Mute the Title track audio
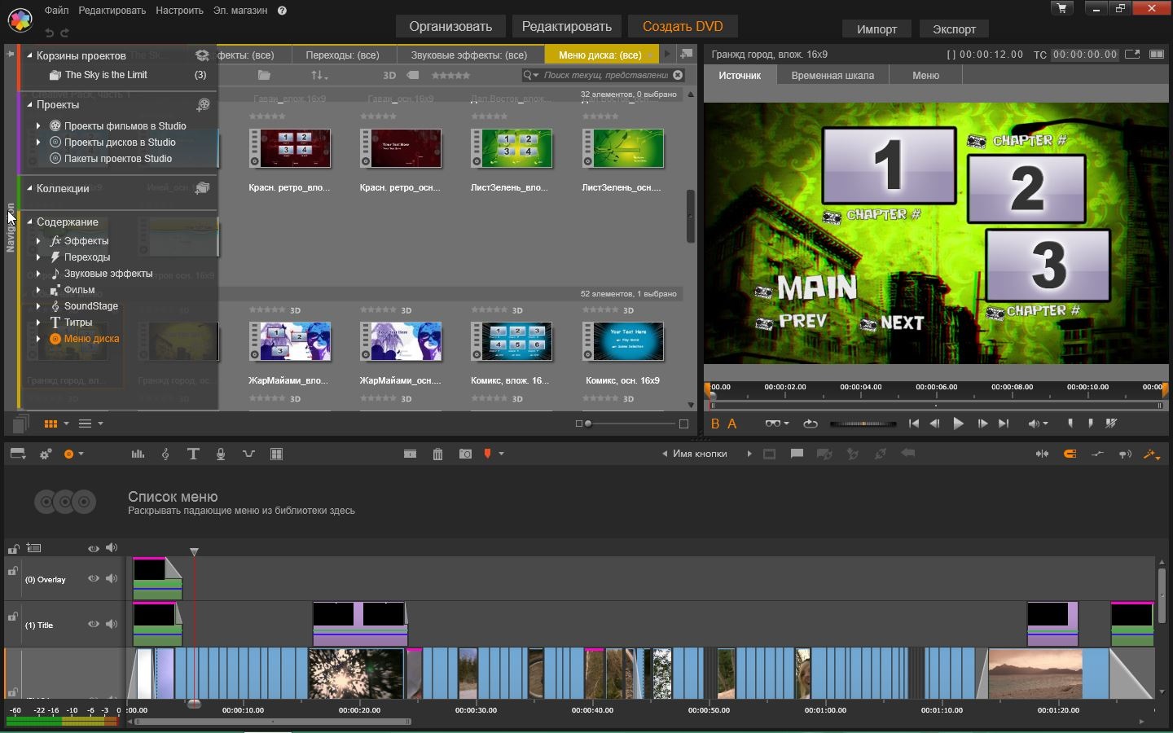 tap(112, 625)
